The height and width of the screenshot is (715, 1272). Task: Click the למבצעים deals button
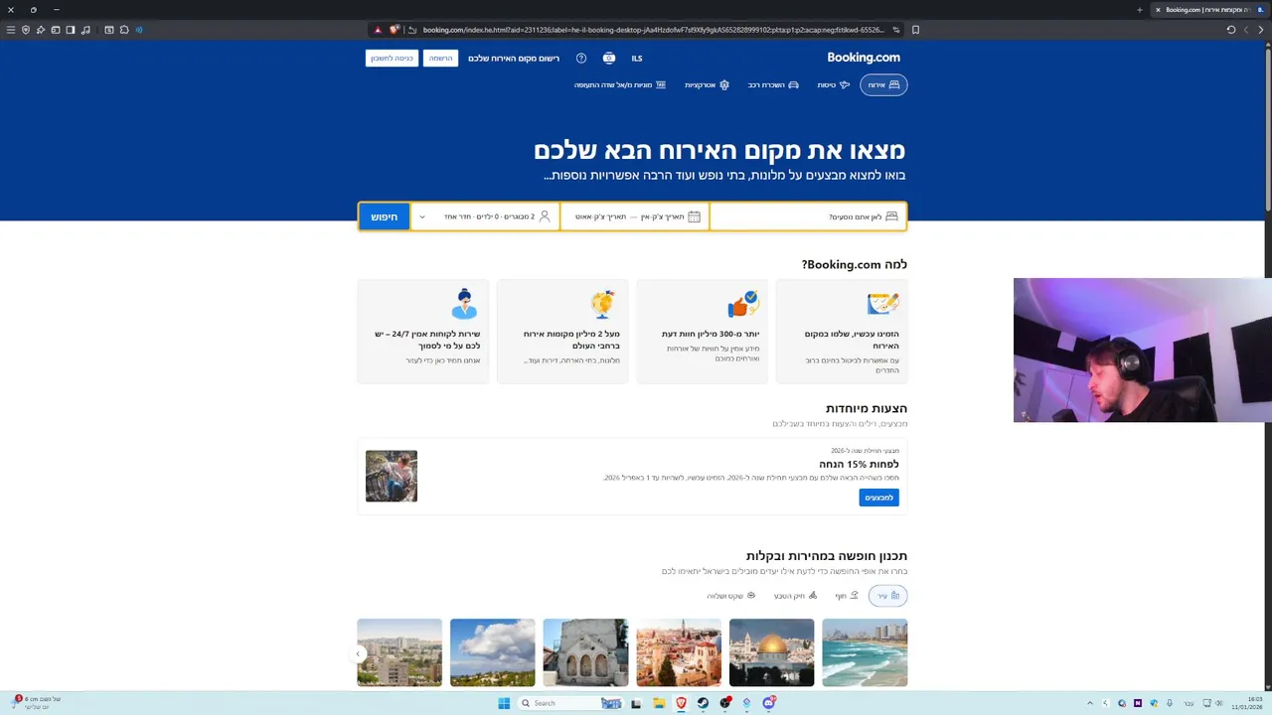coord(879,498)
